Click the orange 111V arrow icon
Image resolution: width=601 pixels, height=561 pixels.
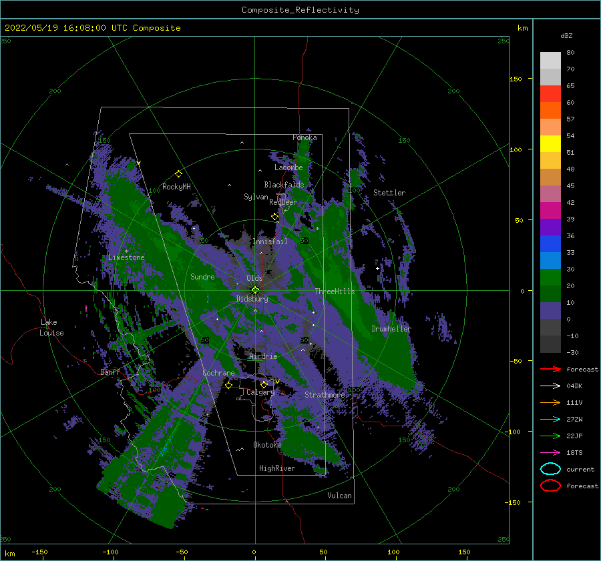(550, 402)
